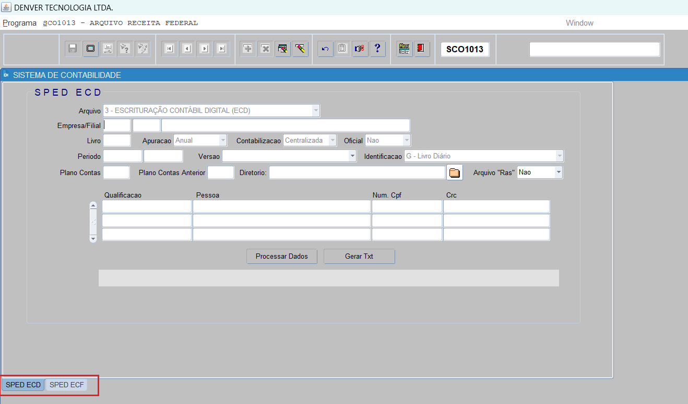Click the blue undo arrow icon

(x=325, y=49)
